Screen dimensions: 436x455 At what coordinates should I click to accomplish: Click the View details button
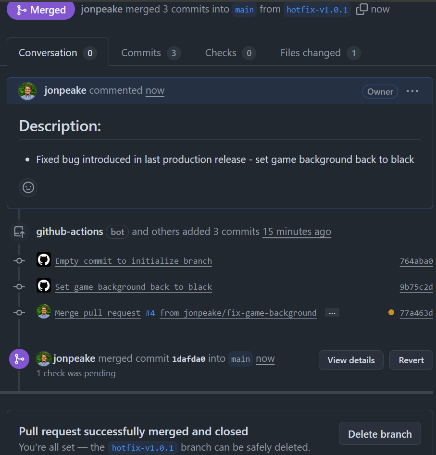(x=351, y=360)
